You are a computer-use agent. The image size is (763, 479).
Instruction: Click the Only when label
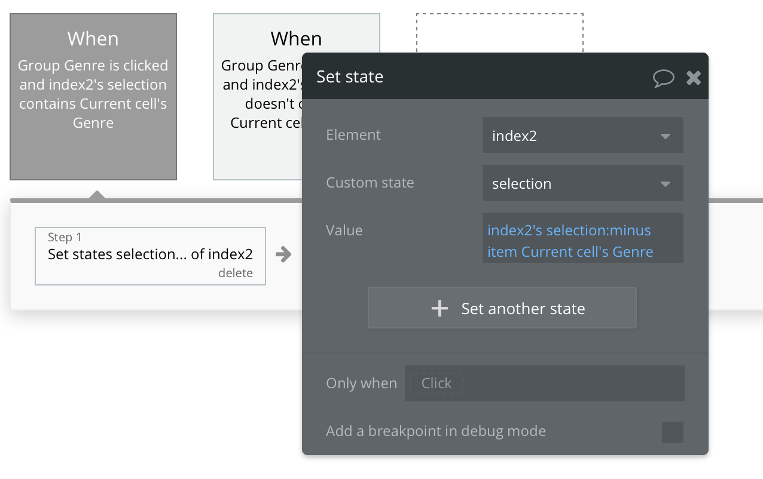tap(361, 383)
